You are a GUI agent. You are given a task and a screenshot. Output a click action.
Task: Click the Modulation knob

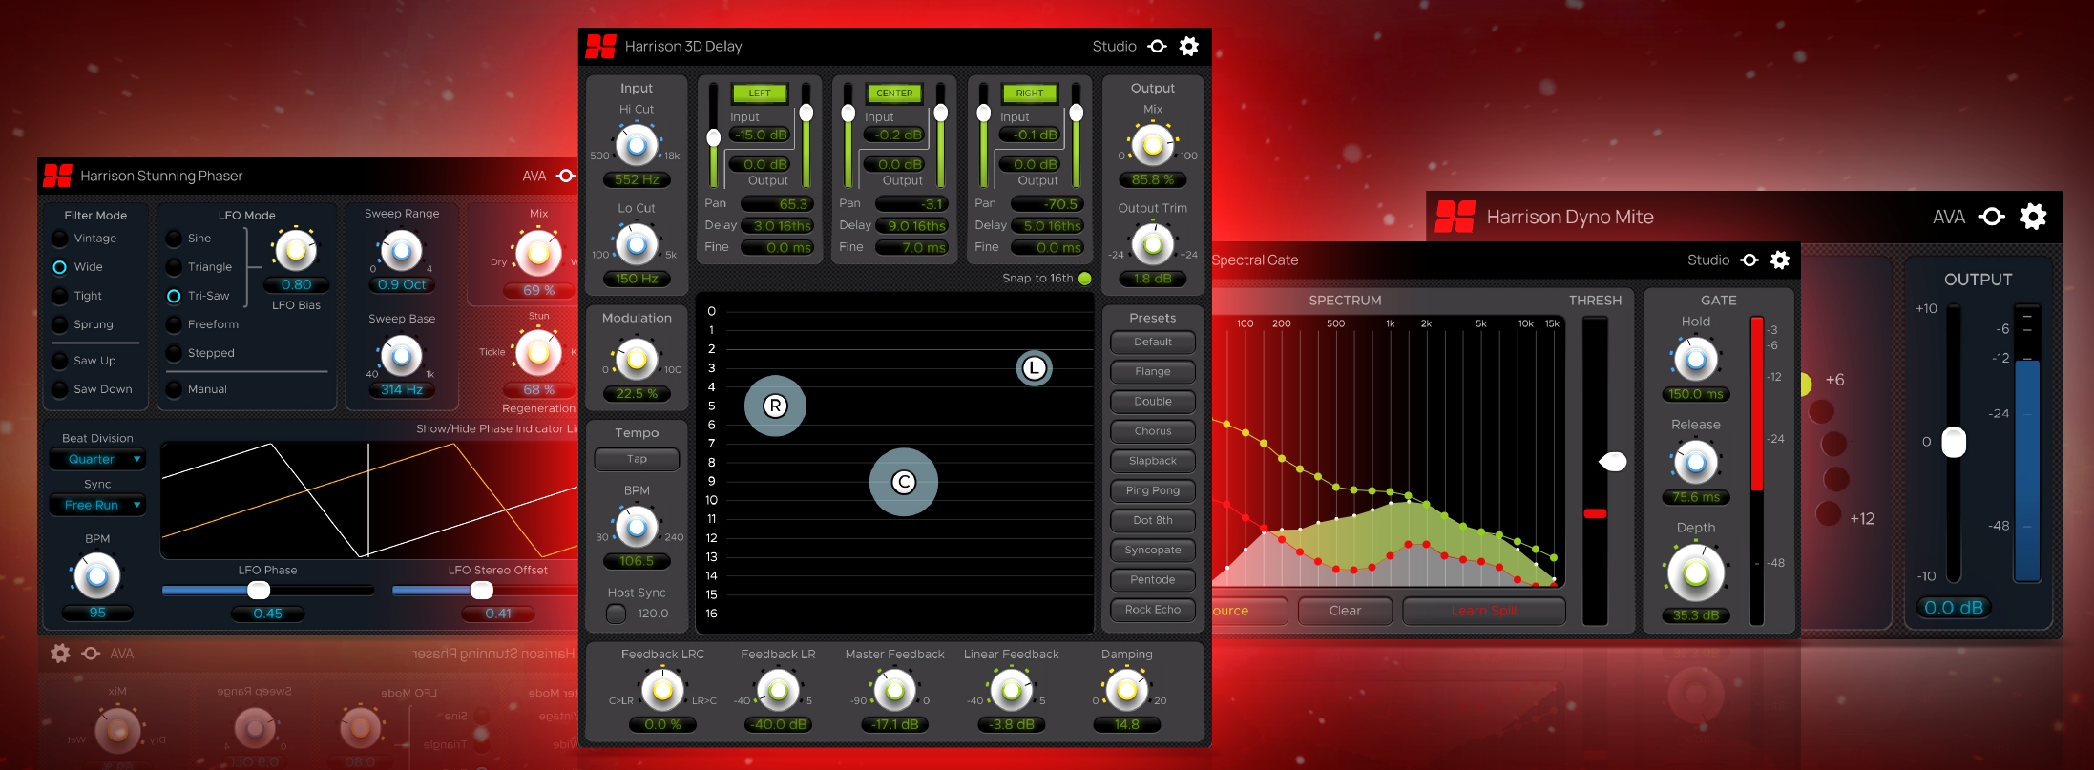pos(637,360)
